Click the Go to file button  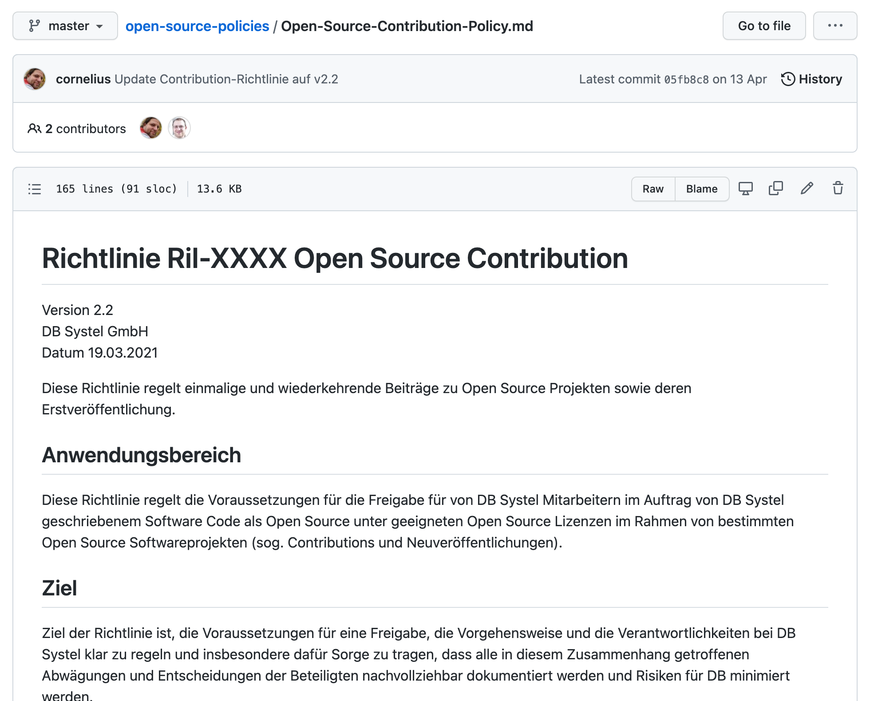tap(764, 27)
